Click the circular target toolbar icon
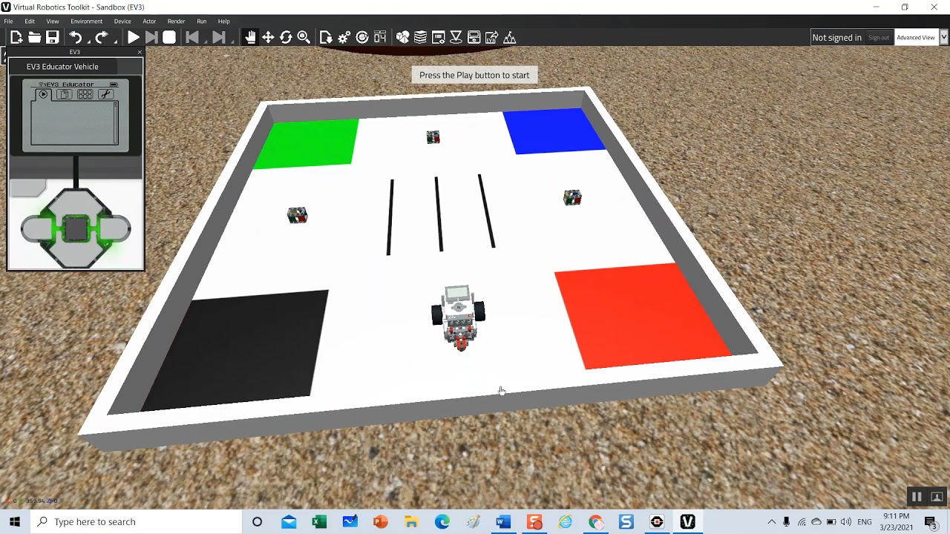Image resolution: width=950 pixels, height=534 pixels. tap(362, 37)
